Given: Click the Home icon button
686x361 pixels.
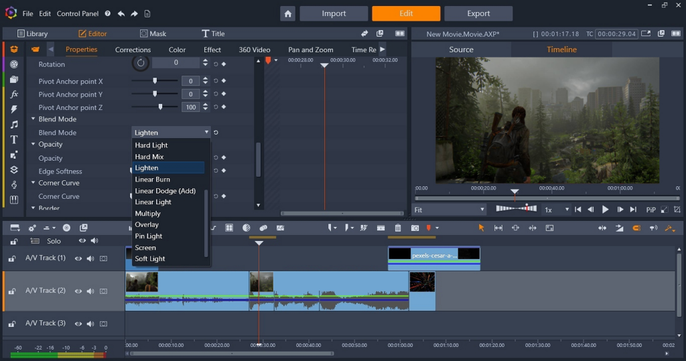Looking at the screenshot, I should pos(287,13).
